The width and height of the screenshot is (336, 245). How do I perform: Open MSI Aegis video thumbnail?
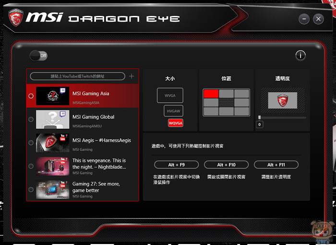pyautogui.click(x=52, y=143)
